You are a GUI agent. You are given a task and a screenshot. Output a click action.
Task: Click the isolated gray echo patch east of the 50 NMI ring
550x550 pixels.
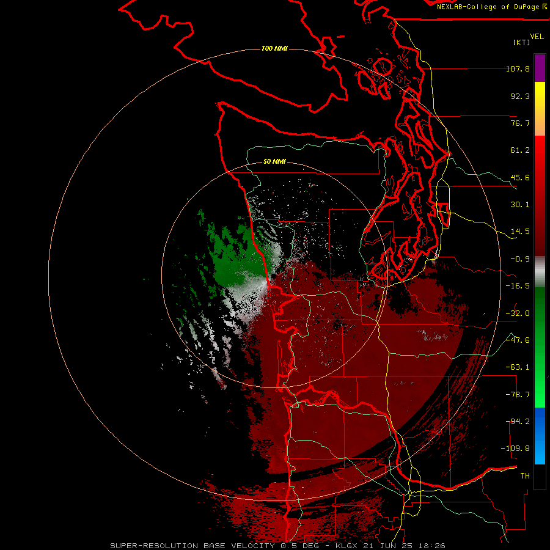[x=433, y=335]
